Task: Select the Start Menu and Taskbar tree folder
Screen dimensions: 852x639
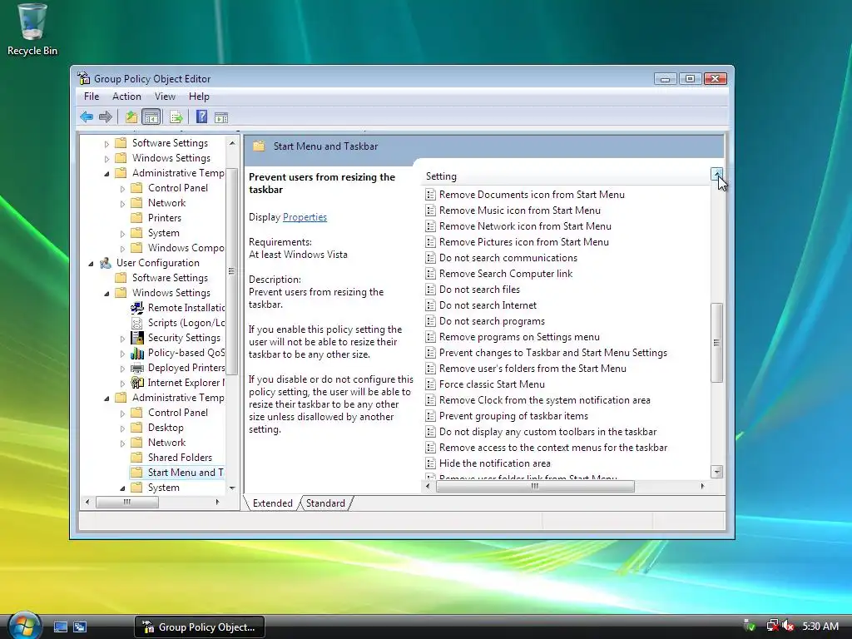Action: tap(177, 473)
